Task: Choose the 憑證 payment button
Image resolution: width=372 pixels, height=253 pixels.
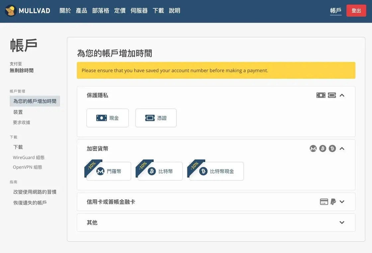Action: click(156, 118)
